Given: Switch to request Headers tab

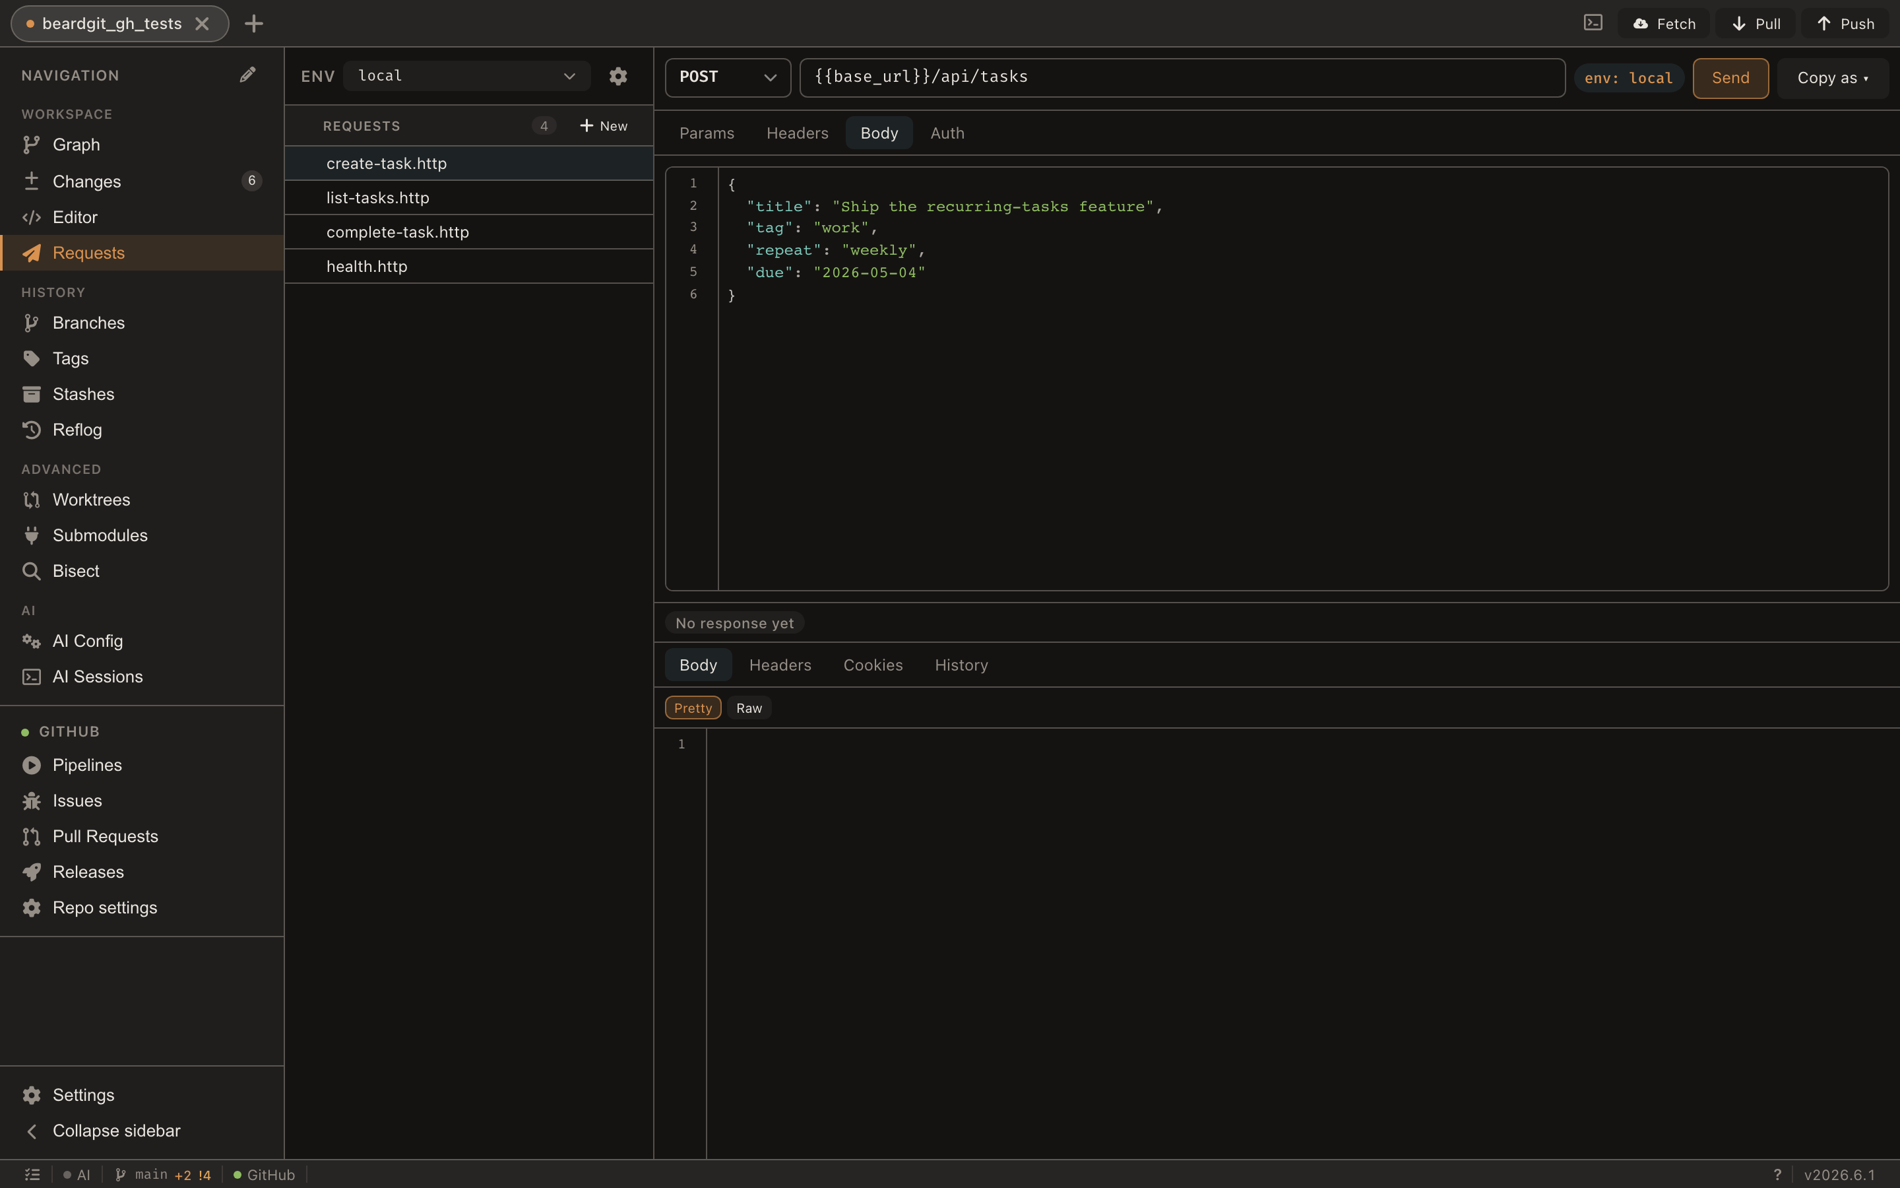Looking at the screenshot, I should tap(797, 133).
